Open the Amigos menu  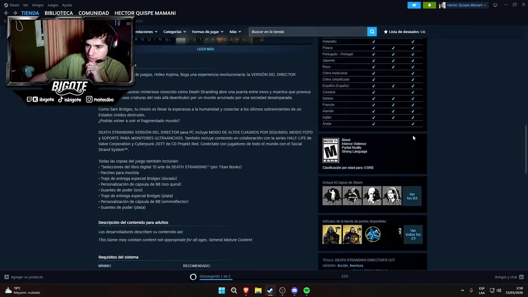coord(38,5)
